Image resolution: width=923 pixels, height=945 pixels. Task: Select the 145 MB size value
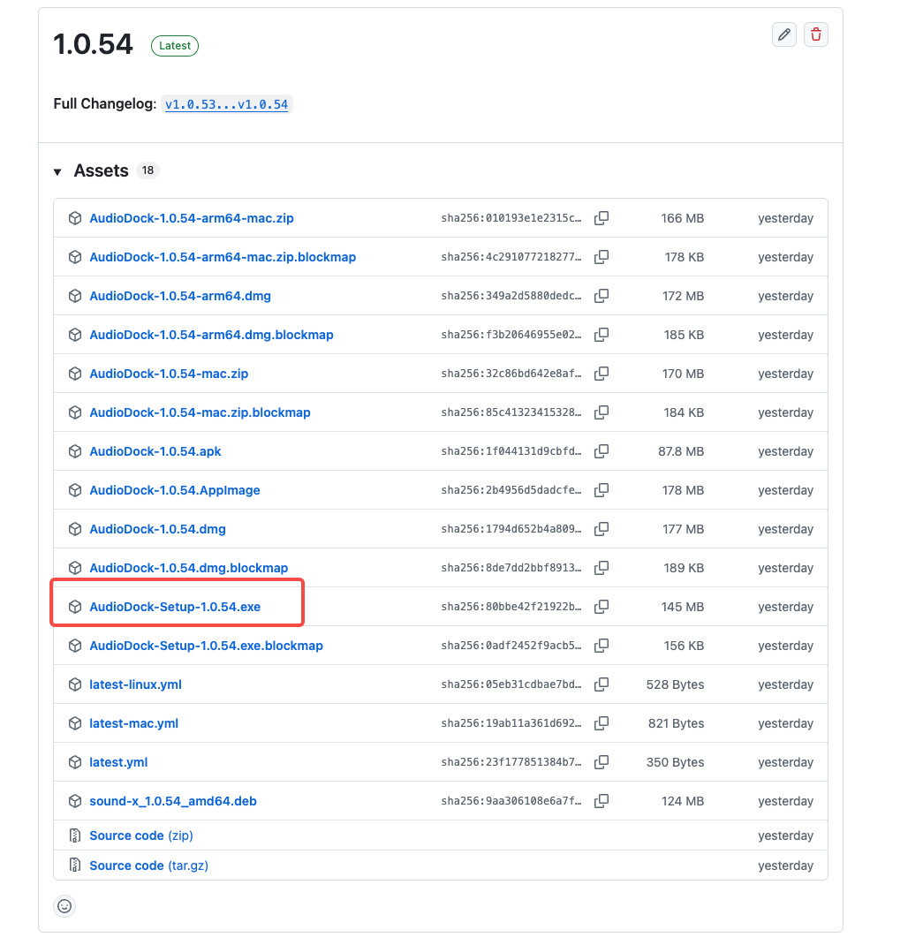tap(683, 607)
